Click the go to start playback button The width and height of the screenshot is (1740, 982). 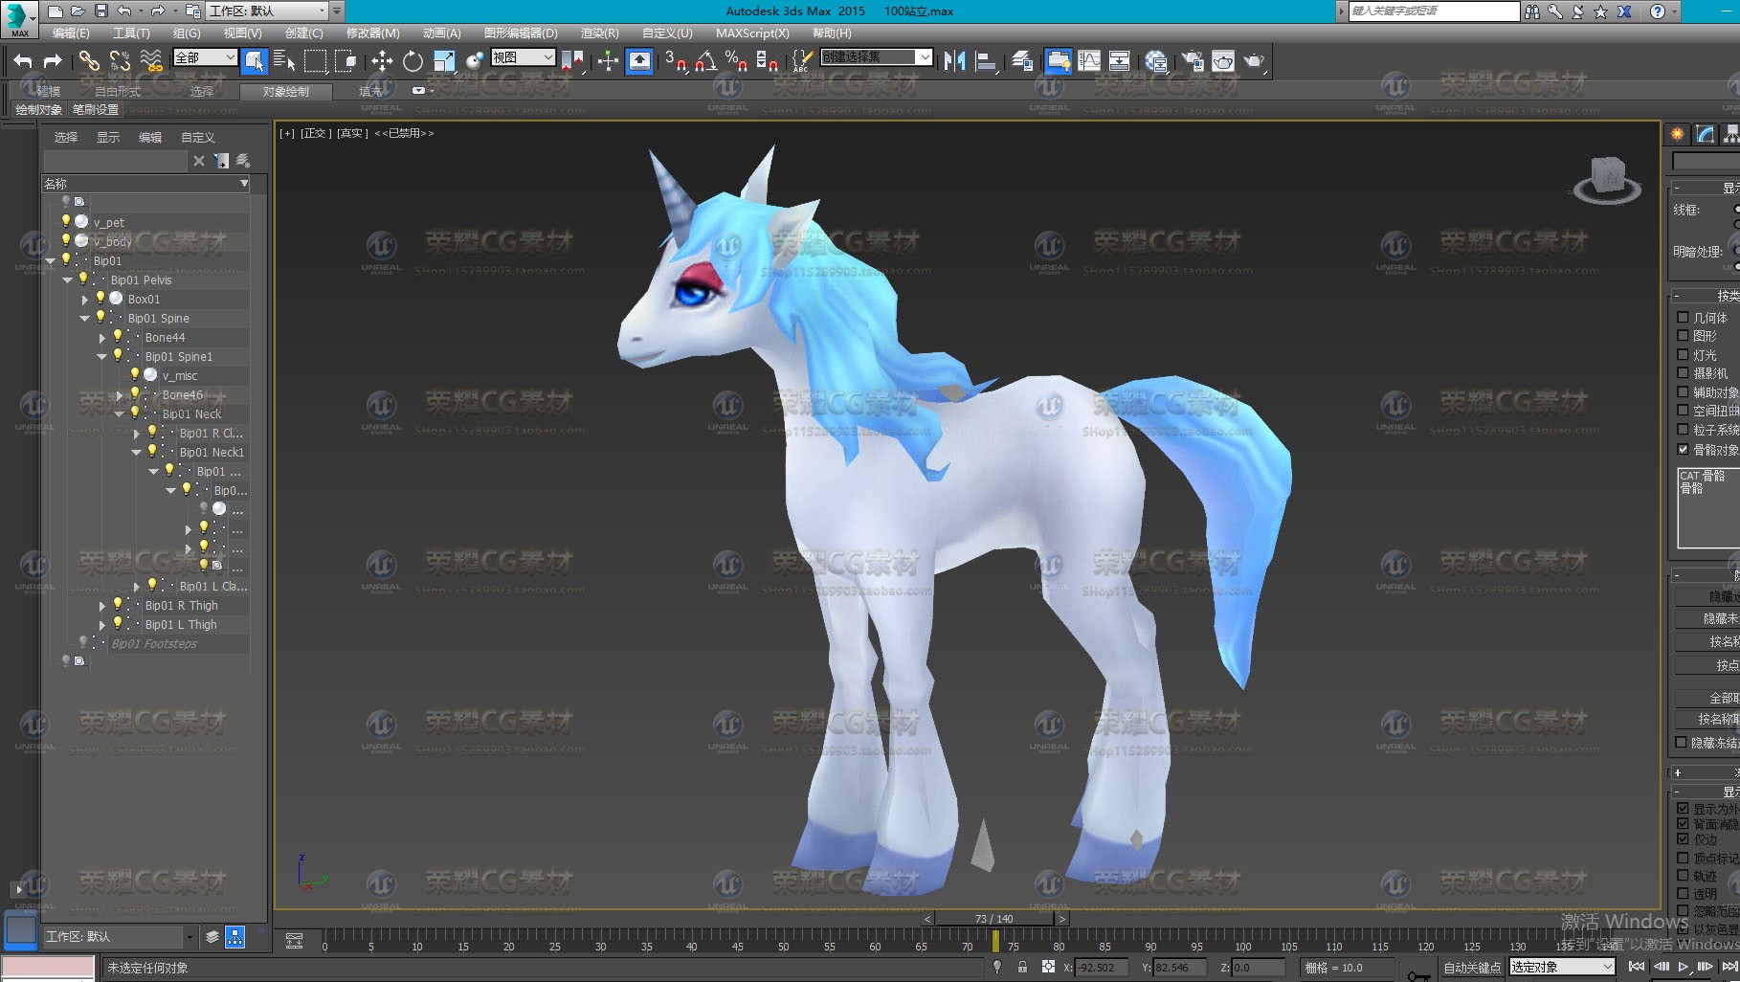[1637, 967]
